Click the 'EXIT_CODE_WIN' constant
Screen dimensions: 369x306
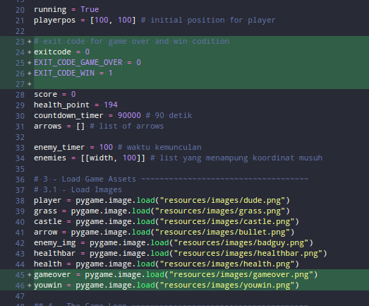[64, 73]
